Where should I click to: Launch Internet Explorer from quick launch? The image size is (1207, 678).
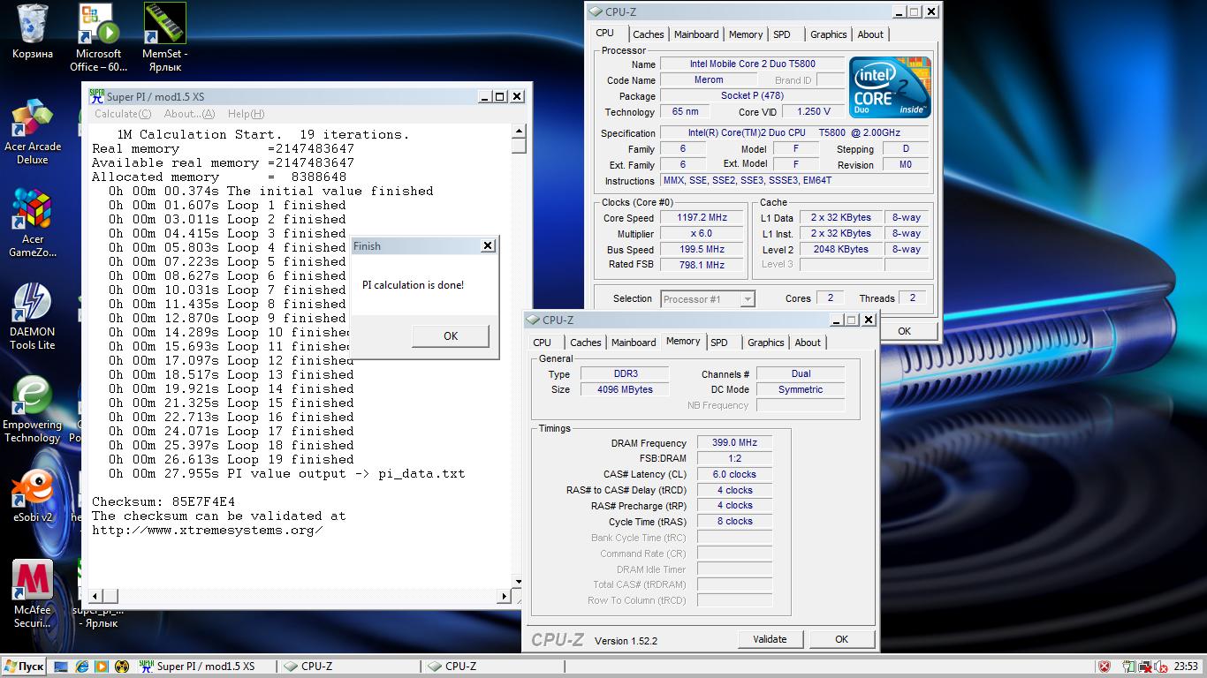click(x=81, y=667)
